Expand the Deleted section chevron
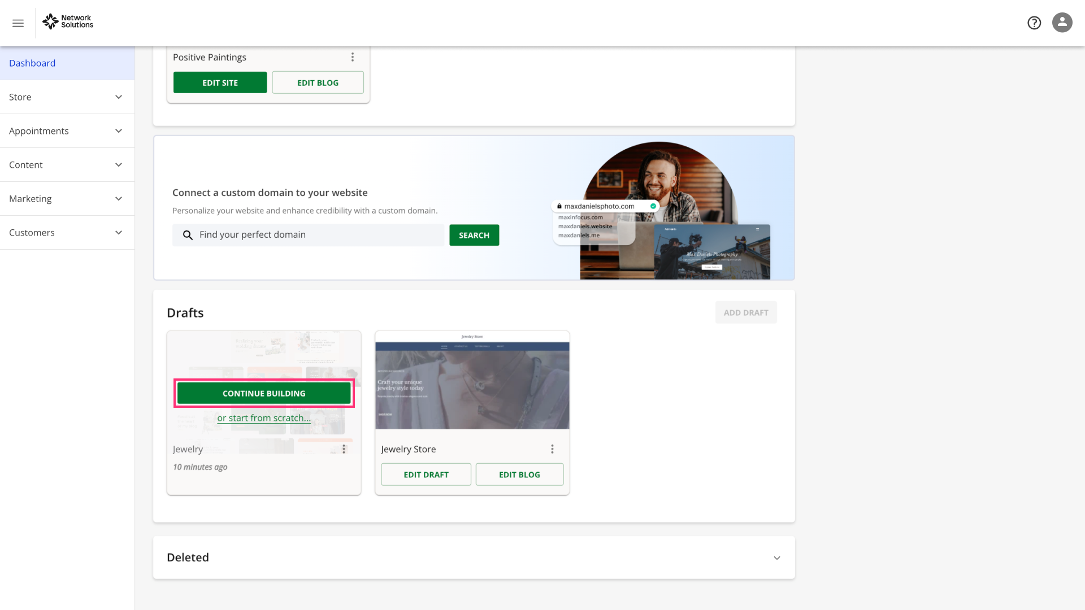This screenshot has height=610, width=1085. tap(777, 558)
